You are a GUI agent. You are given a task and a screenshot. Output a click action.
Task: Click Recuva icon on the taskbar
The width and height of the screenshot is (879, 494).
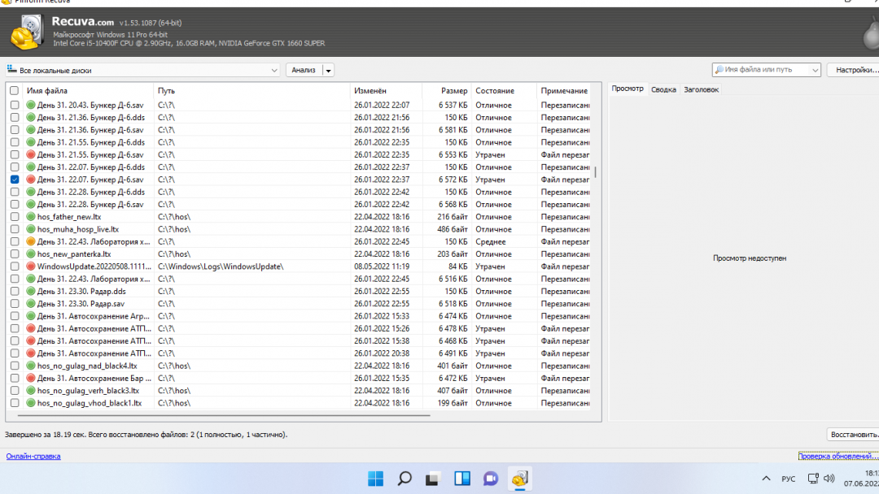point(519,479)
